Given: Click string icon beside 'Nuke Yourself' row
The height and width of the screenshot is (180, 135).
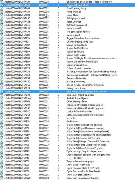Looking at the screenshot, I should pos(1,28).
